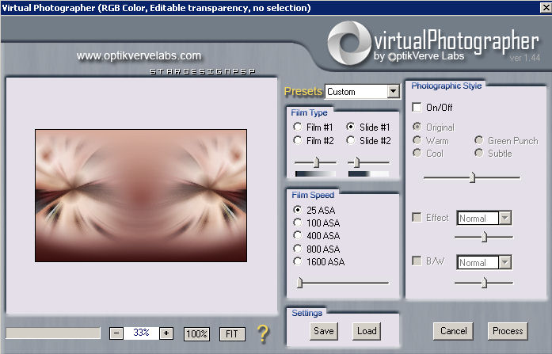Select the Original style radio

click(417, 127)
